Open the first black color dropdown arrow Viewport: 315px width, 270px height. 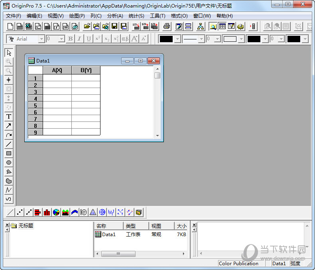[177, 39]
